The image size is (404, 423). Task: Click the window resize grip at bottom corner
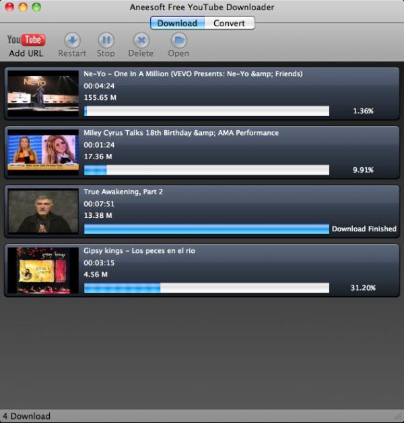(399, 418)
